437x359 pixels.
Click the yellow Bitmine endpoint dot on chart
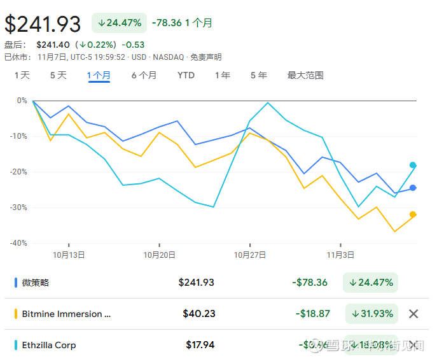coord(413,215)
